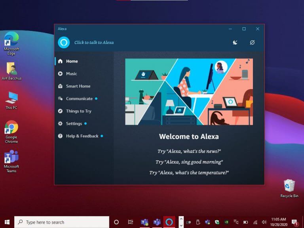Click suggestion 'Alexa, what's the news?'

coord(189,151)
